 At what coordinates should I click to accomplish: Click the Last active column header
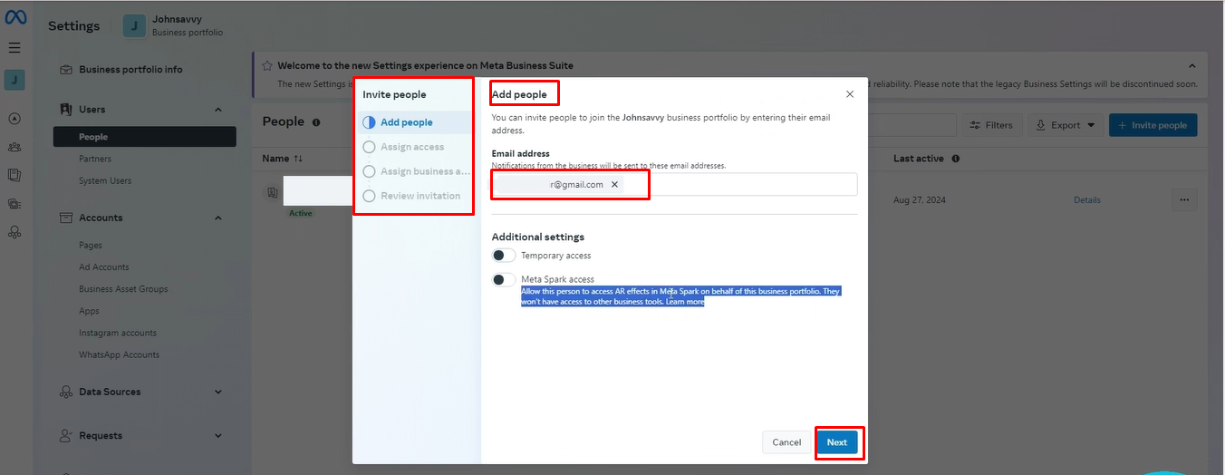coord(919,159)
